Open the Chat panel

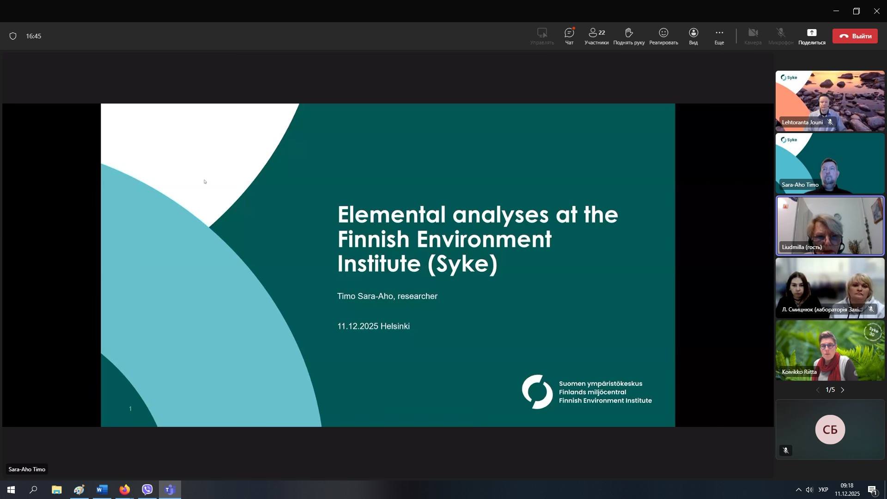click(569, 36)
